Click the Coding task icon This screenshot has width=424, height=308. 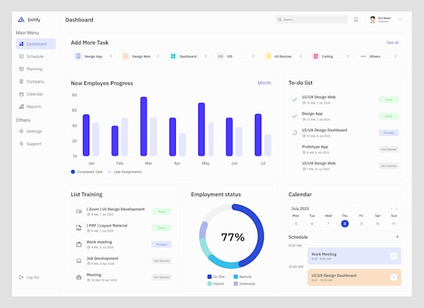(316, 56)
